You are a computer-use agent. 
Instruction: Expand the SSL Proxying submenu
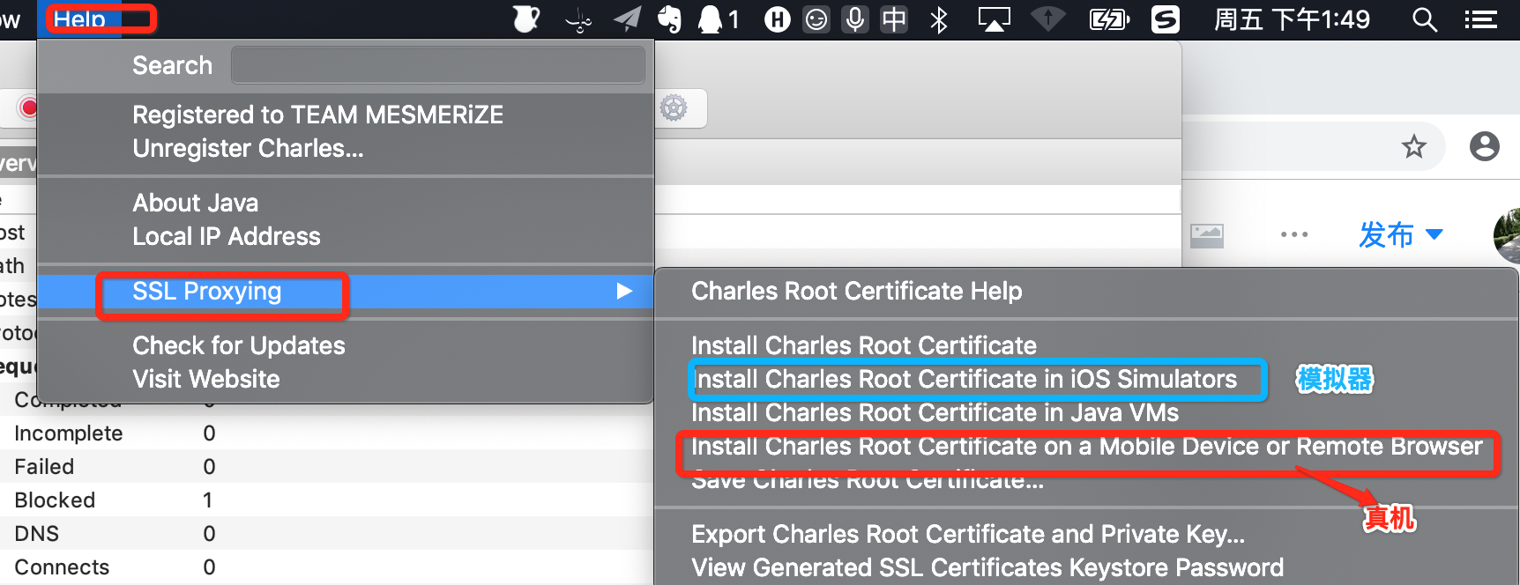tap(346, 292)
